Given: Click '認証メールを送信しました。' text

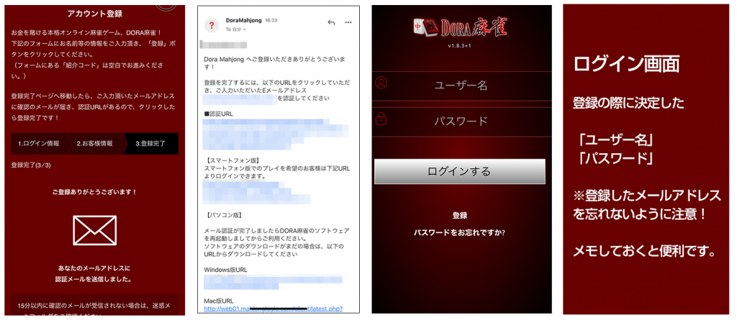Looking at the screenshot, I should point(95,280).
